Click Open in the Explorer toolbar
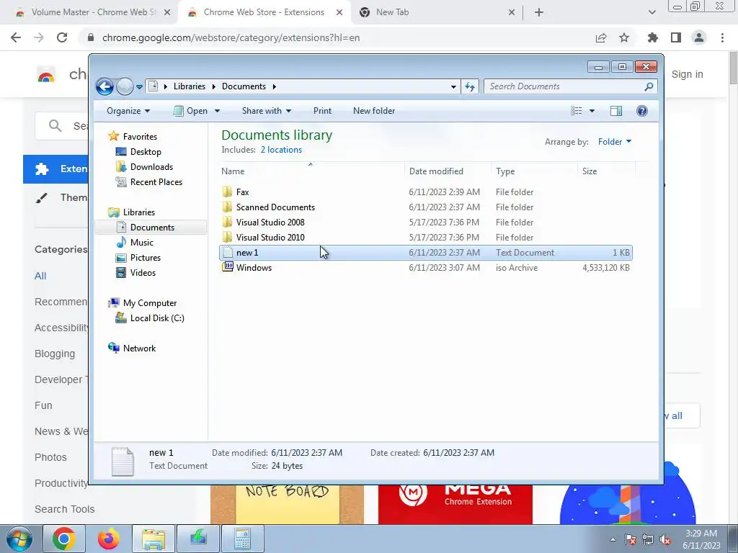The height and width of the screenshot is (553, 738). point(190,111)
